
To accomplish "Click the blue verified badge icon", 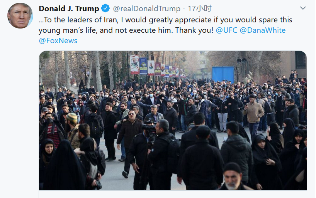I will (105, 8).
